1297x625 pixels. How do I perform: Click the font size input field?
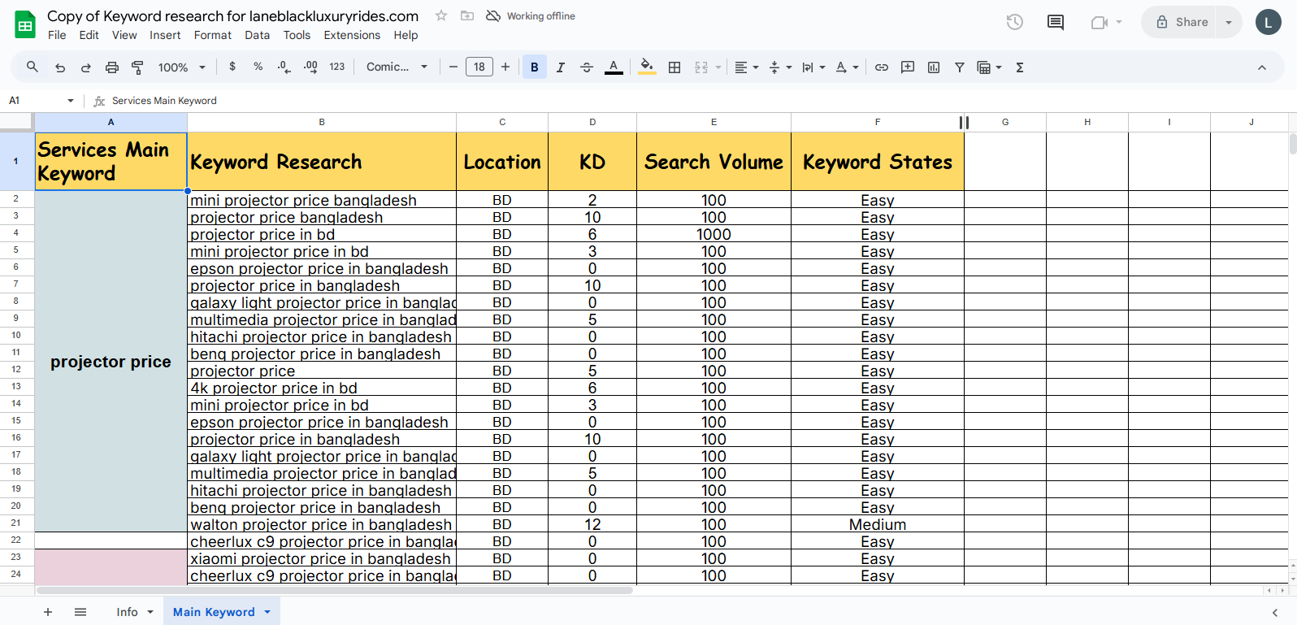click(479, 67)
